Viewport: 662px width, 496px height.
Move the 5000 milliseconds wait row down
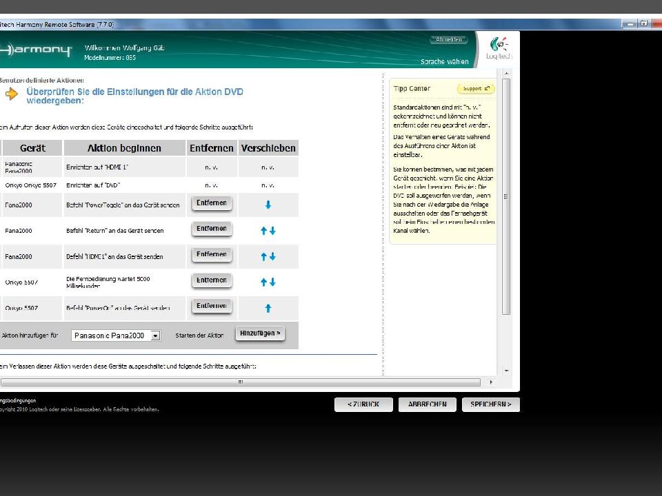coord(273,282)
